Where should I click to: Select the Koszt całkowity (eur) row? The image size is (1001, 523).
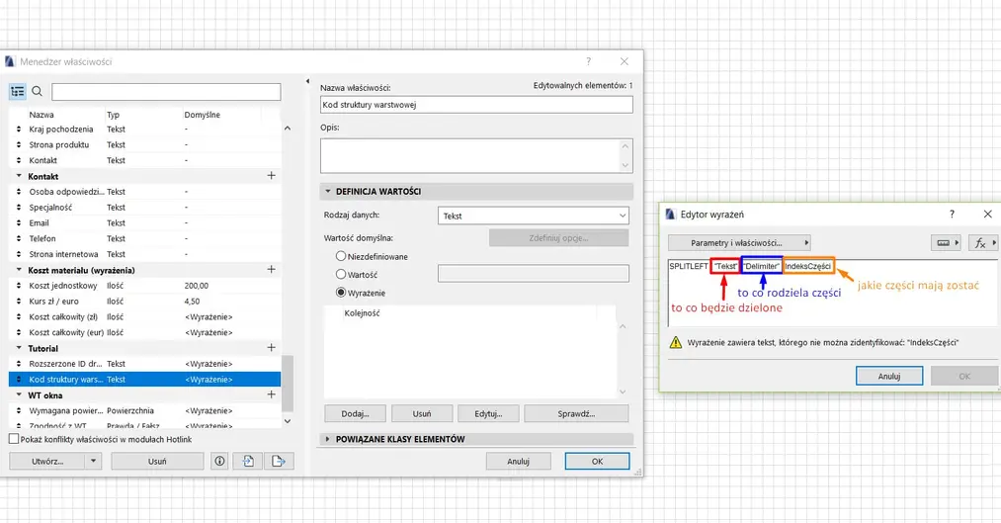tap(145, 333)
